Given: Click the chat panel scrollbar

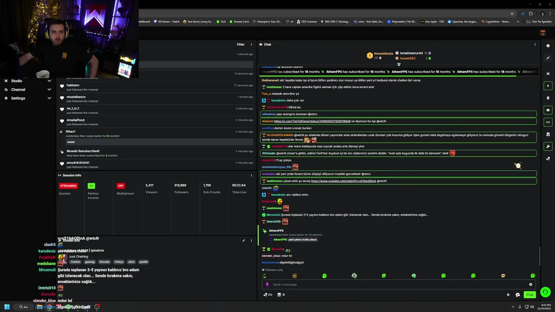Looking at the screenshot, I should (539, 257).
